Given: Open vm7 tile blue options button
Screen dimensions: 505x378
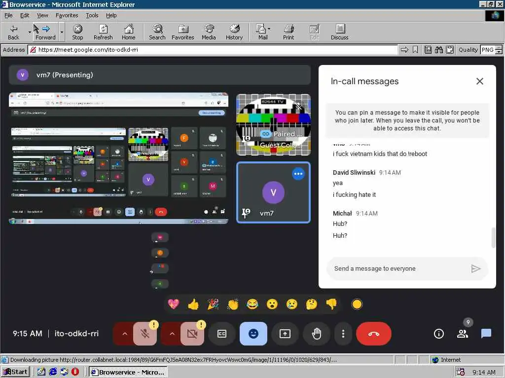Looking at the screenshot, I should pos(298,174).
